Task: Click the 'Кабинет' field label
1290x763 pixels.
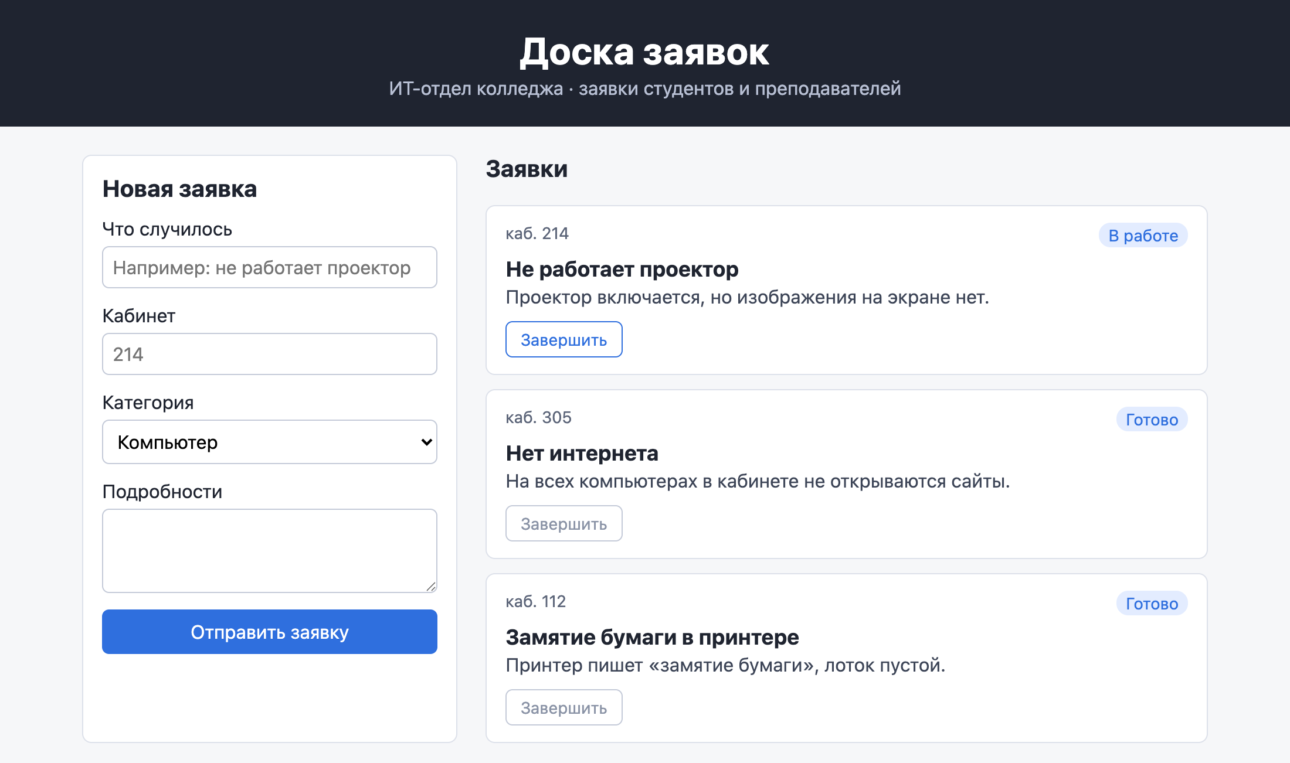Action: coord(139,316)
